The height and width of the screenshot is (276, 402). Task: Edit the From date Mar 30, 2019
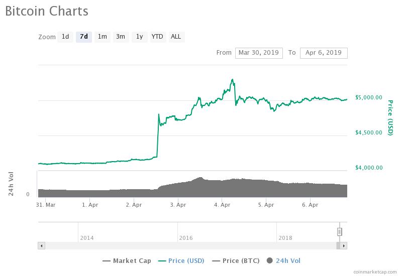coord(259,53)
